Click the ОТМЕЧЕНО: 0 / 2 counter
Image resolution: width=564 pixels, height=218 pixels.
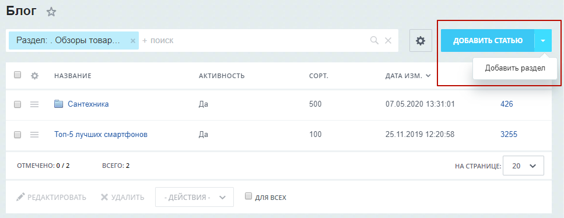[x=43, y=166]
